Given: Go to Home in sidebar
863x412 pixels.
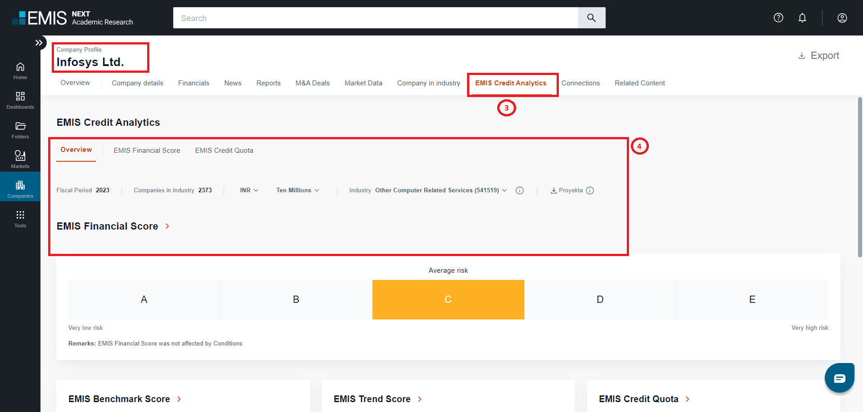Looking at the screenshot, I should (20, 71).
